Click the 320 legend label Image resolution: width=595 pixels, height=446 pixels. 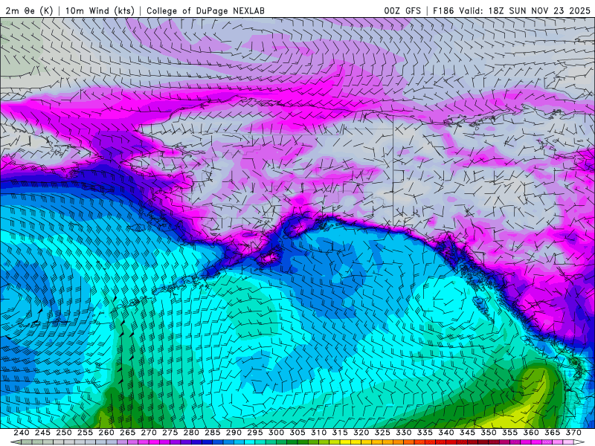[x=361, y=433]
